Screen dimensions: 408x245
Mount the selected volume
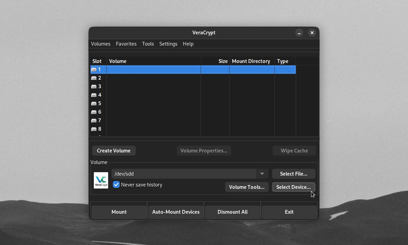[x=119, y=212]
